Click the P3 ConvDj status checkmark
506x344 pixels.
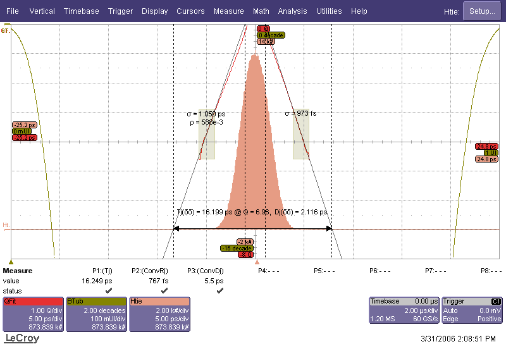(x=220, y=290)
